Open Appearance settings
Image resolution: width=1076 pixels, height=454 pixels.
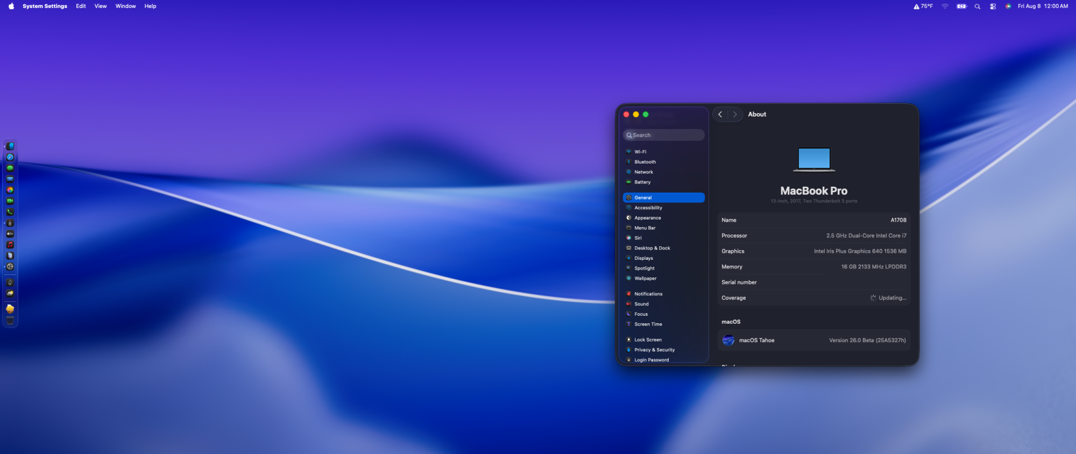(x=664, y=218)
